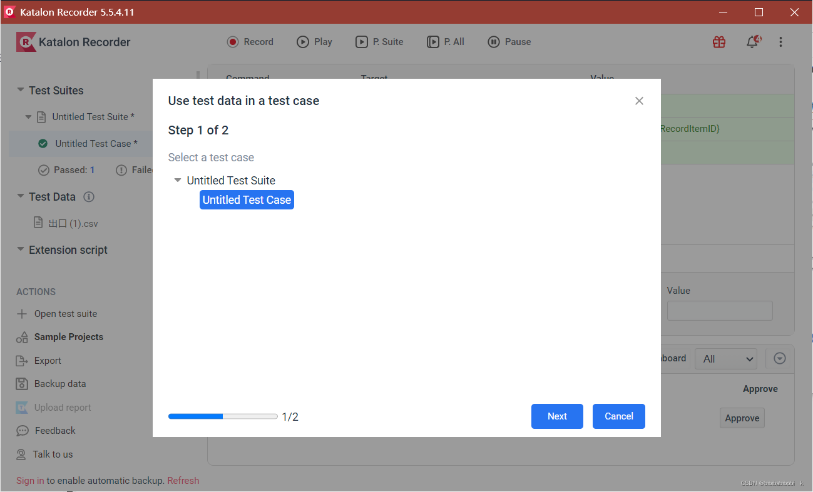Select Untitled Test Case * in sidebar
Screen dimensions: 813x492
pos(96,143)
